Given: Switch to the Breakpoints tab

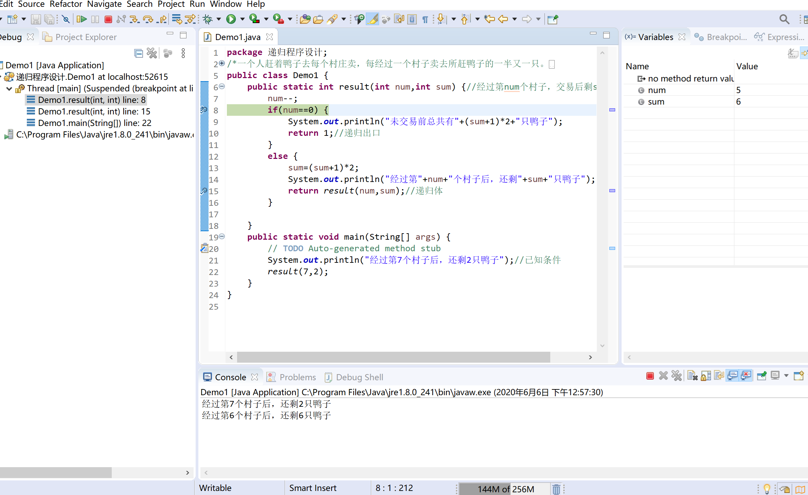Looking at the screenshot, I should pos(720,37).
